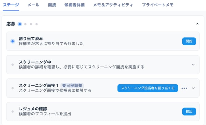Click the first active progress dot beside 応募

tap(20, 24)
